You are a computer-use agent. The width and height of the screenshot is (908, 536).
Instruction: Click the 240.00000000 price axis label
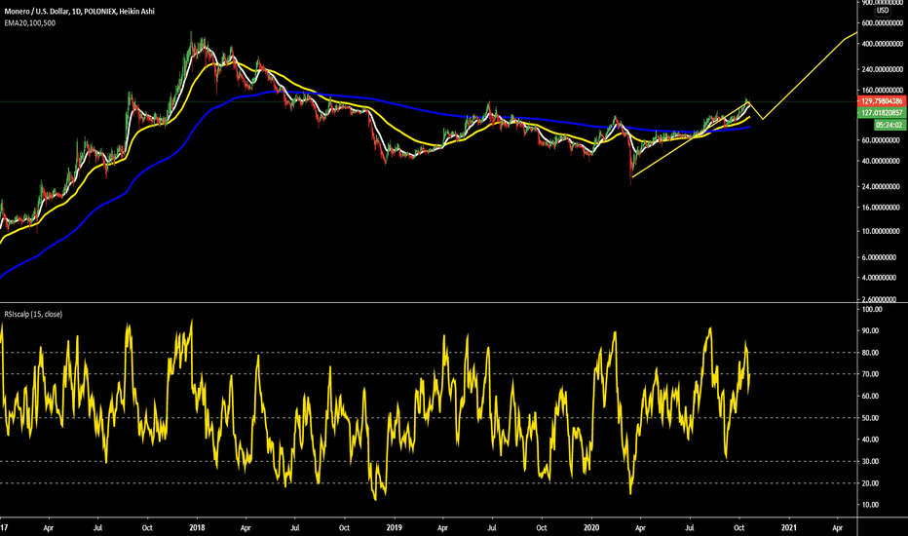(x=881, y=69)
